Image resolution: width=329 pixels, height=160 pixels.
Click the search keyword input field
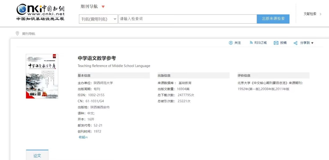coord(187,19)
